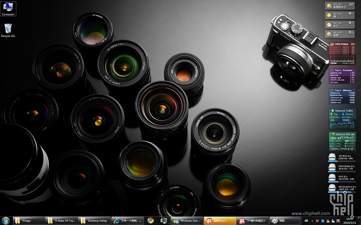Launch the Google Chrome taskbar icon

click(150, 221)
